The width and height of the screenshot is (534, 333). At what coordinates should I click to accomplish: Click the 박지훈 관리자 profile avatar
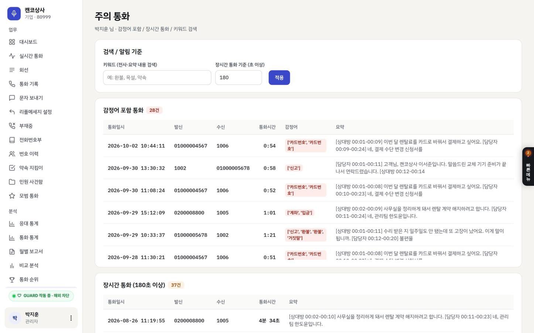coord(15,318)
